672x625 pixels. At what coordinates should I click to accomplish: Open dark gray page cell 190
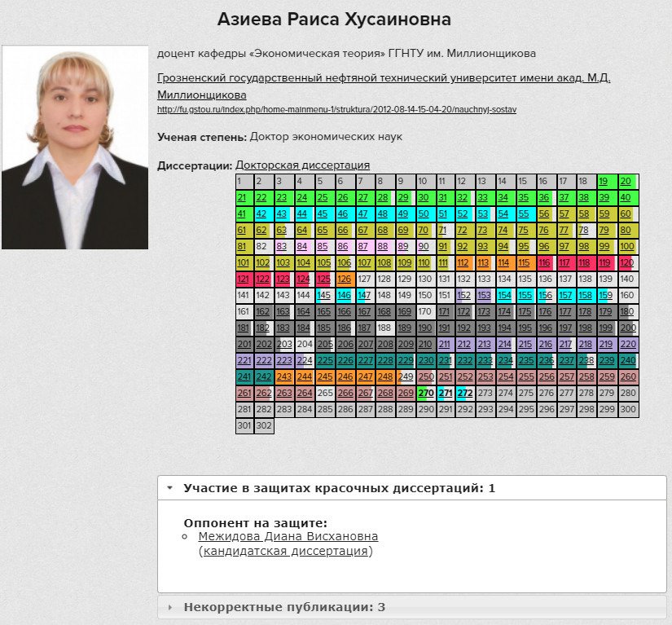coord(426,328)
